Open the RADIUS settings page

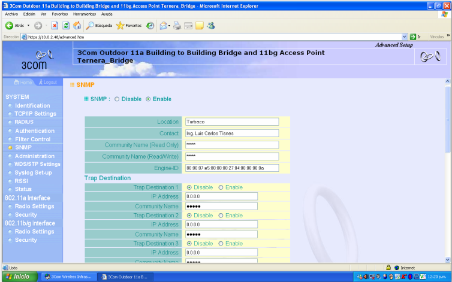[x=24, y=122]
